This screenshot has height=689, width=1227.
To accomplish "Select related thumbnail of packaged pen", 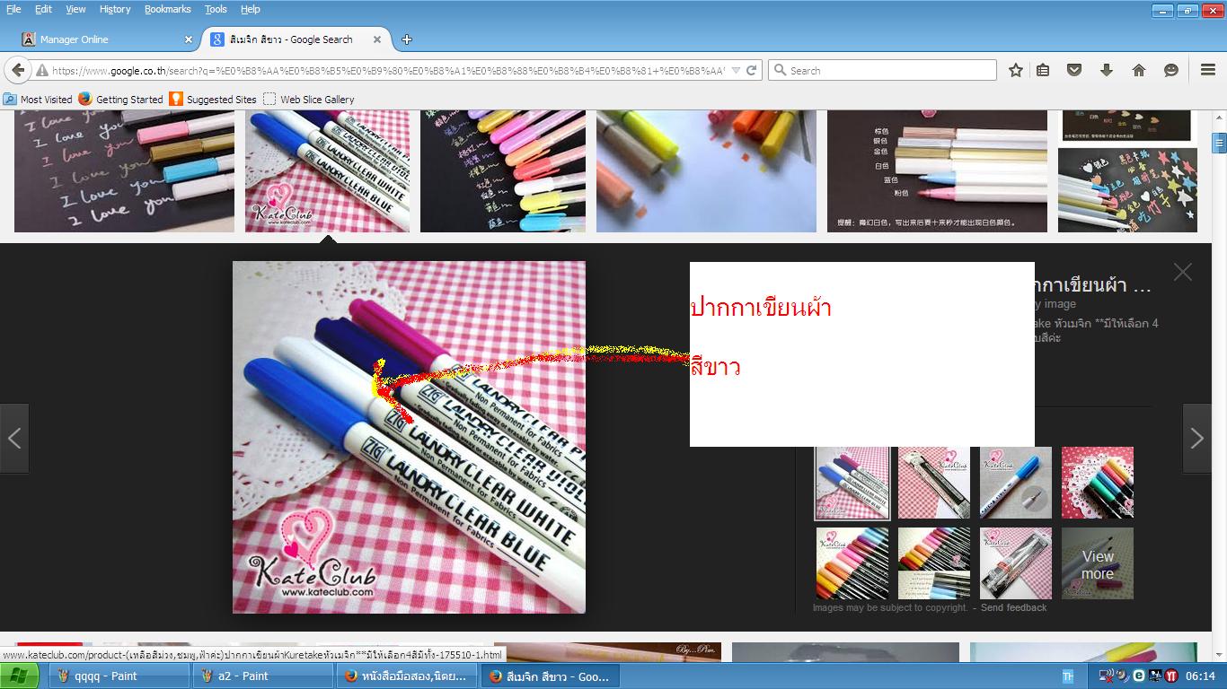I will click(x=934, y=483).
